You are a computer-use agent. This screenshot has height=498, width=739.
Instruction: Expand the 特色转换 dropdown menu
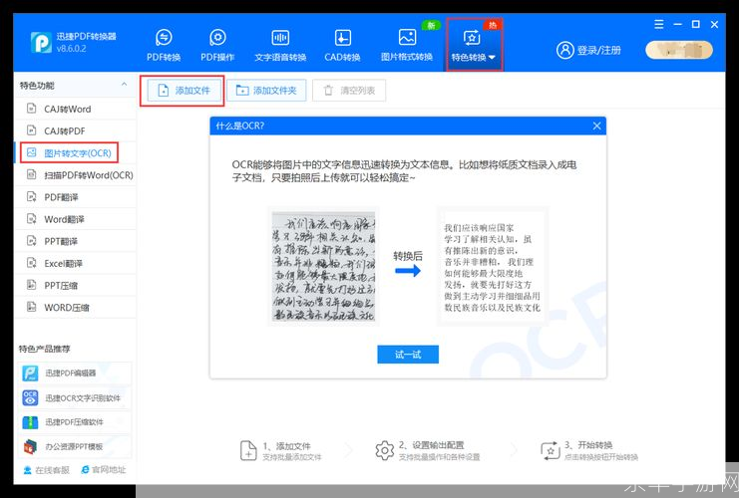pyautogui.click(x=474, y=46)
